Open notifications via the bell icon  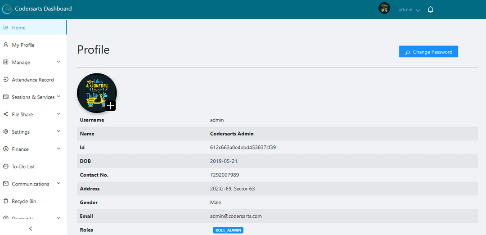click(x=430, y=9)
